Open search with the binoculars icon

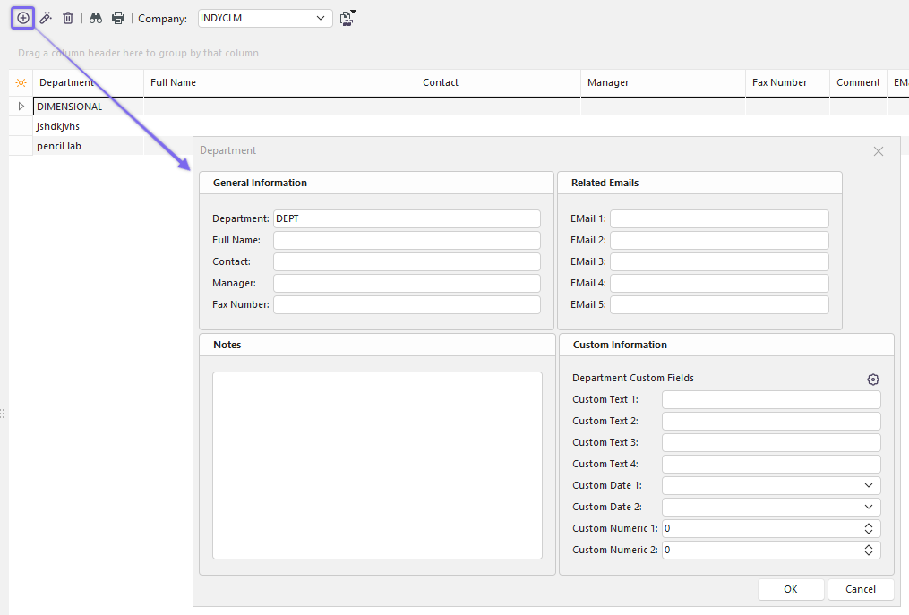[x=96, y=18]
